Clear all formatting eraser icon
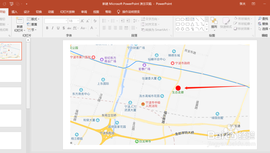This screenshot has width=270, height=153. [x=95, y=21]
